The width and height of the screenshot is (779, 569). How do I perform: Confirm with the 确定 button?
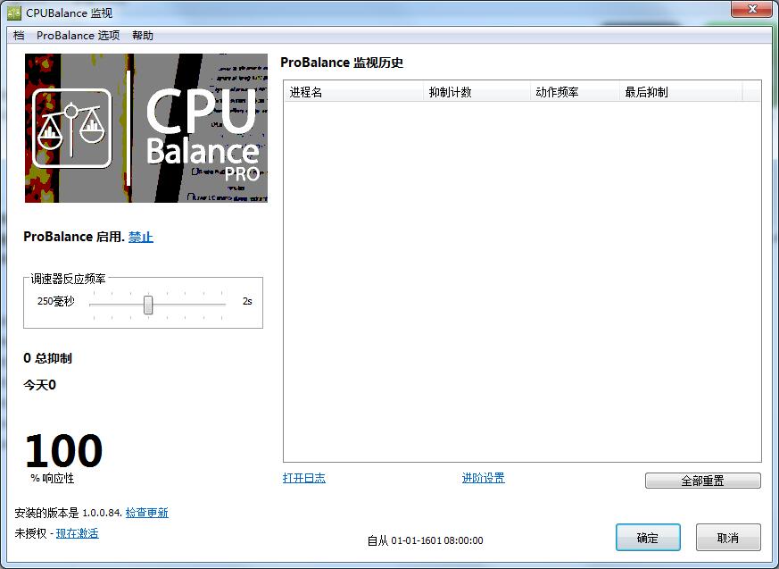coord(648,538)
